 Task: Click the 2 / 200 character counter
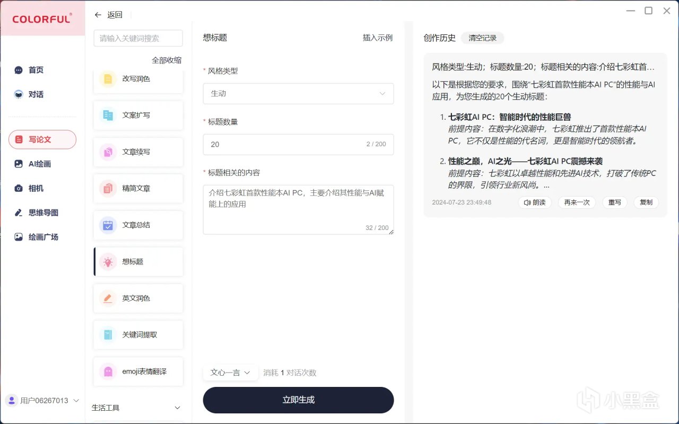[376, 144]
